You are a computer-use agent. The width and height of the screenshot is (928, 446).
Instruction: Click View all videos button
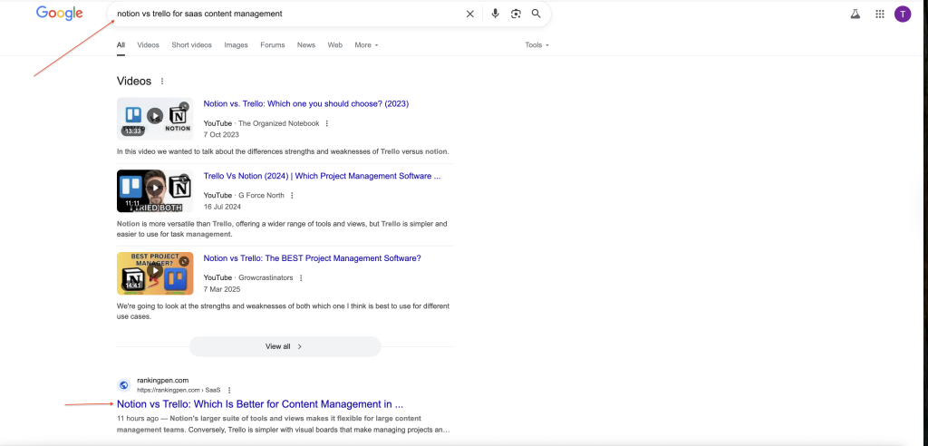click(285, 346)
